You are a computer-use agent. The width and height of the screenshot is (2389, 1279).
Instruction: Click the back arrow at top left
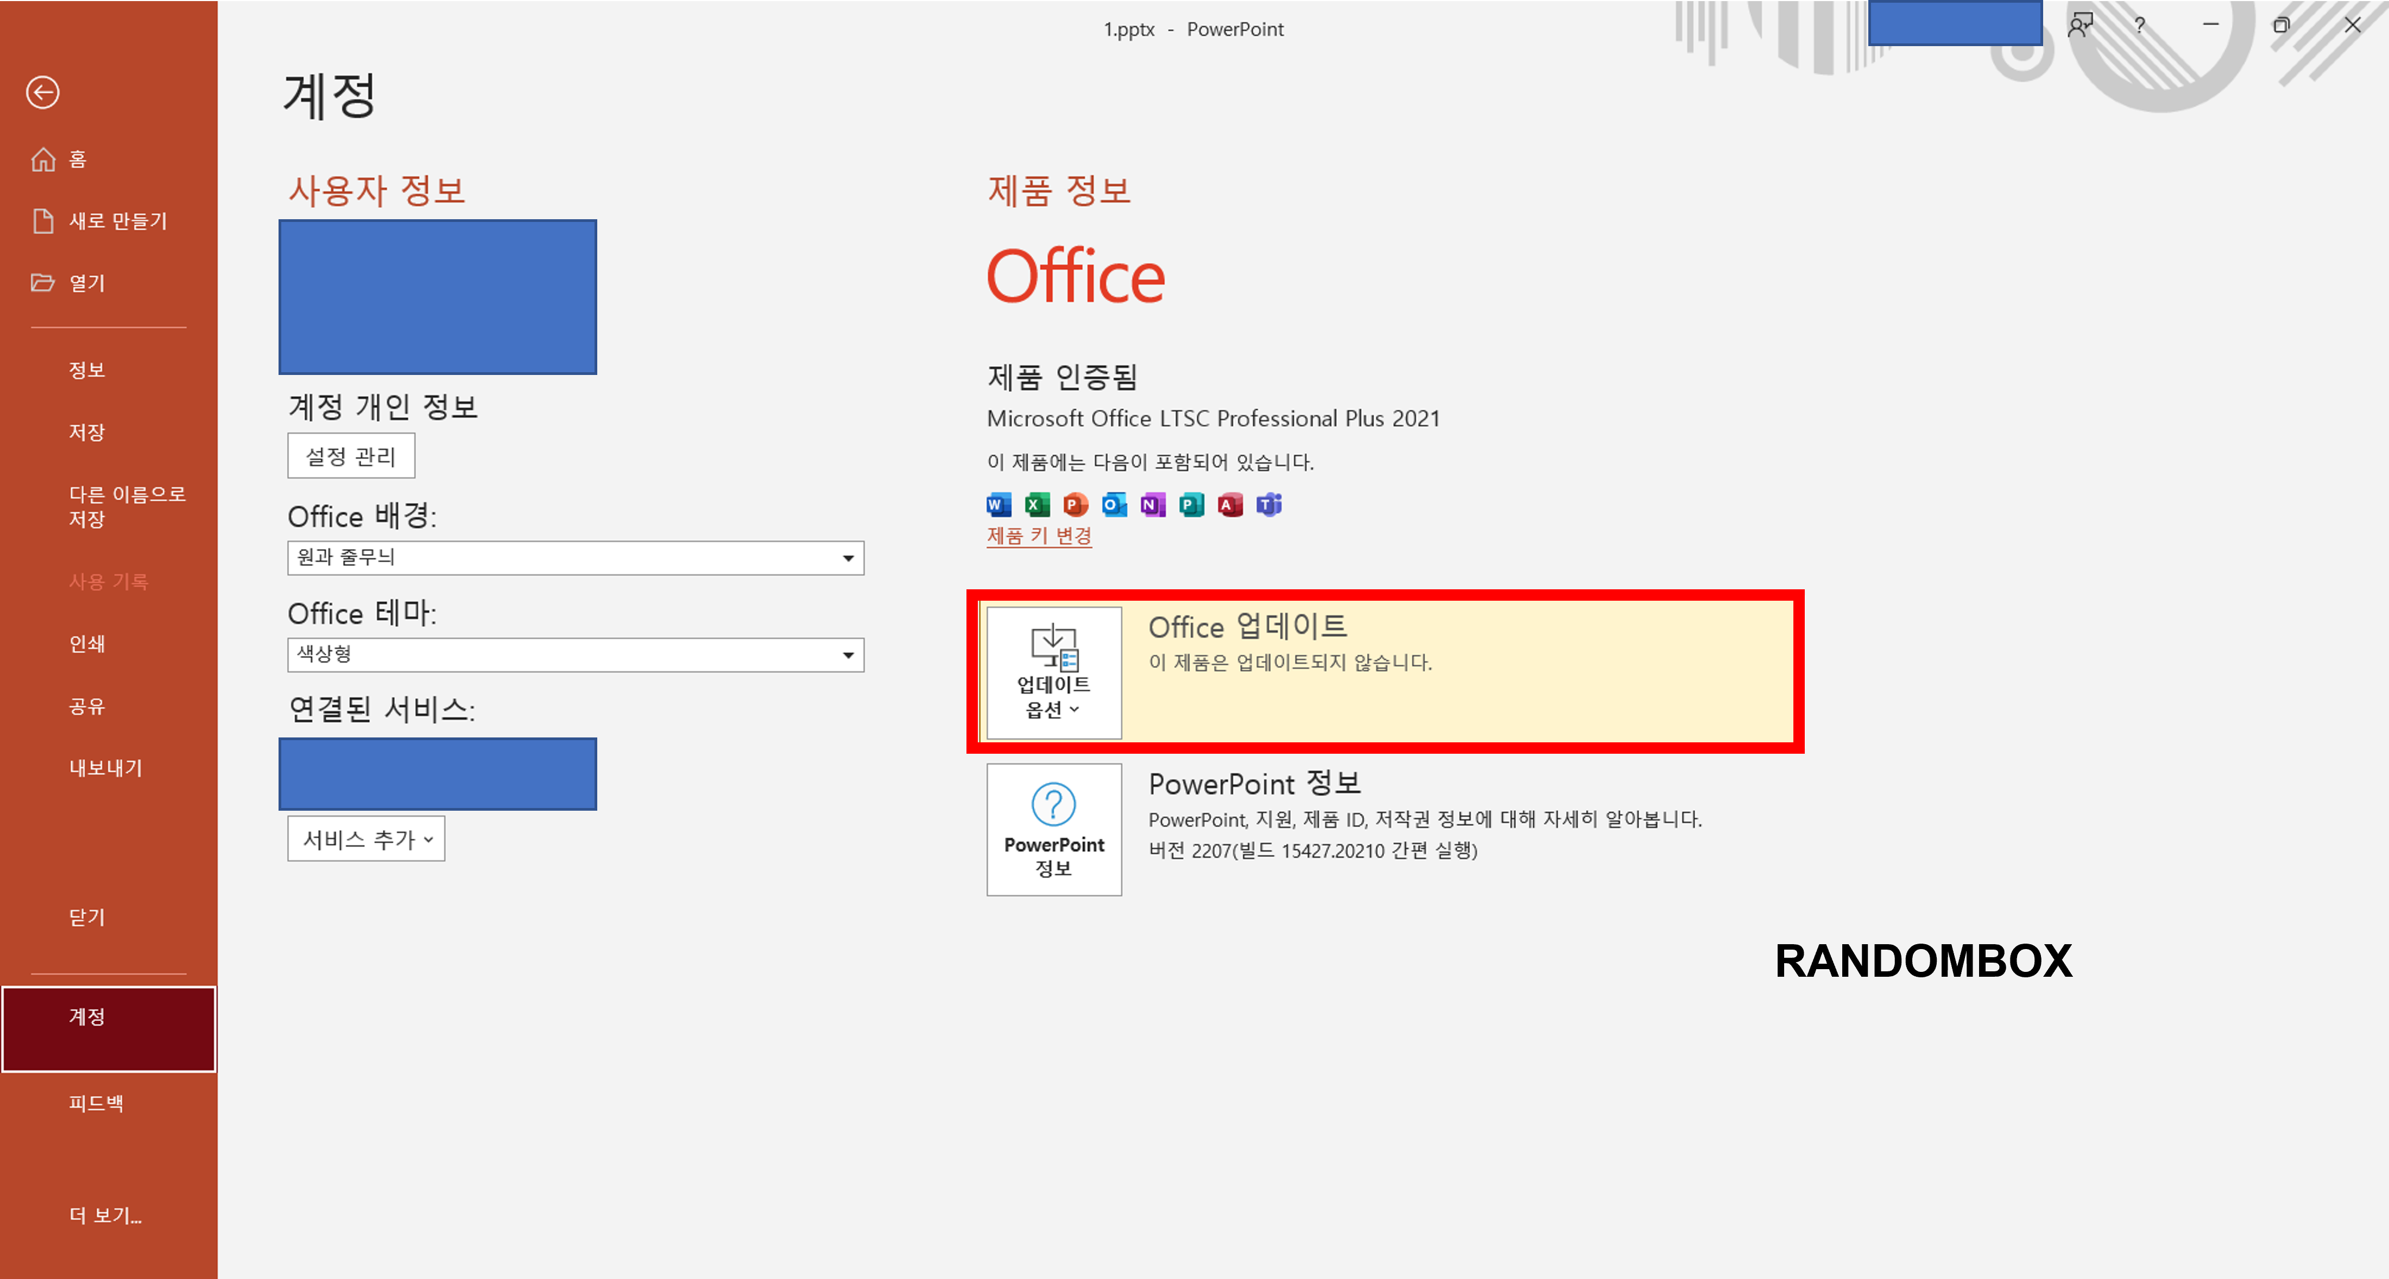pyautogui.click(x=42, y=93)
